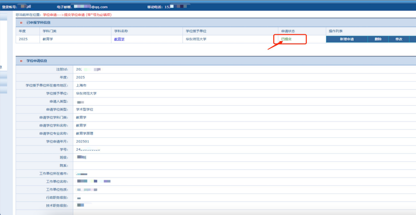Click the icon beside 已申报学科信息 header
The width and height of the screenshot is (416, 215).
pyautogui.click(x=21, y=23)
